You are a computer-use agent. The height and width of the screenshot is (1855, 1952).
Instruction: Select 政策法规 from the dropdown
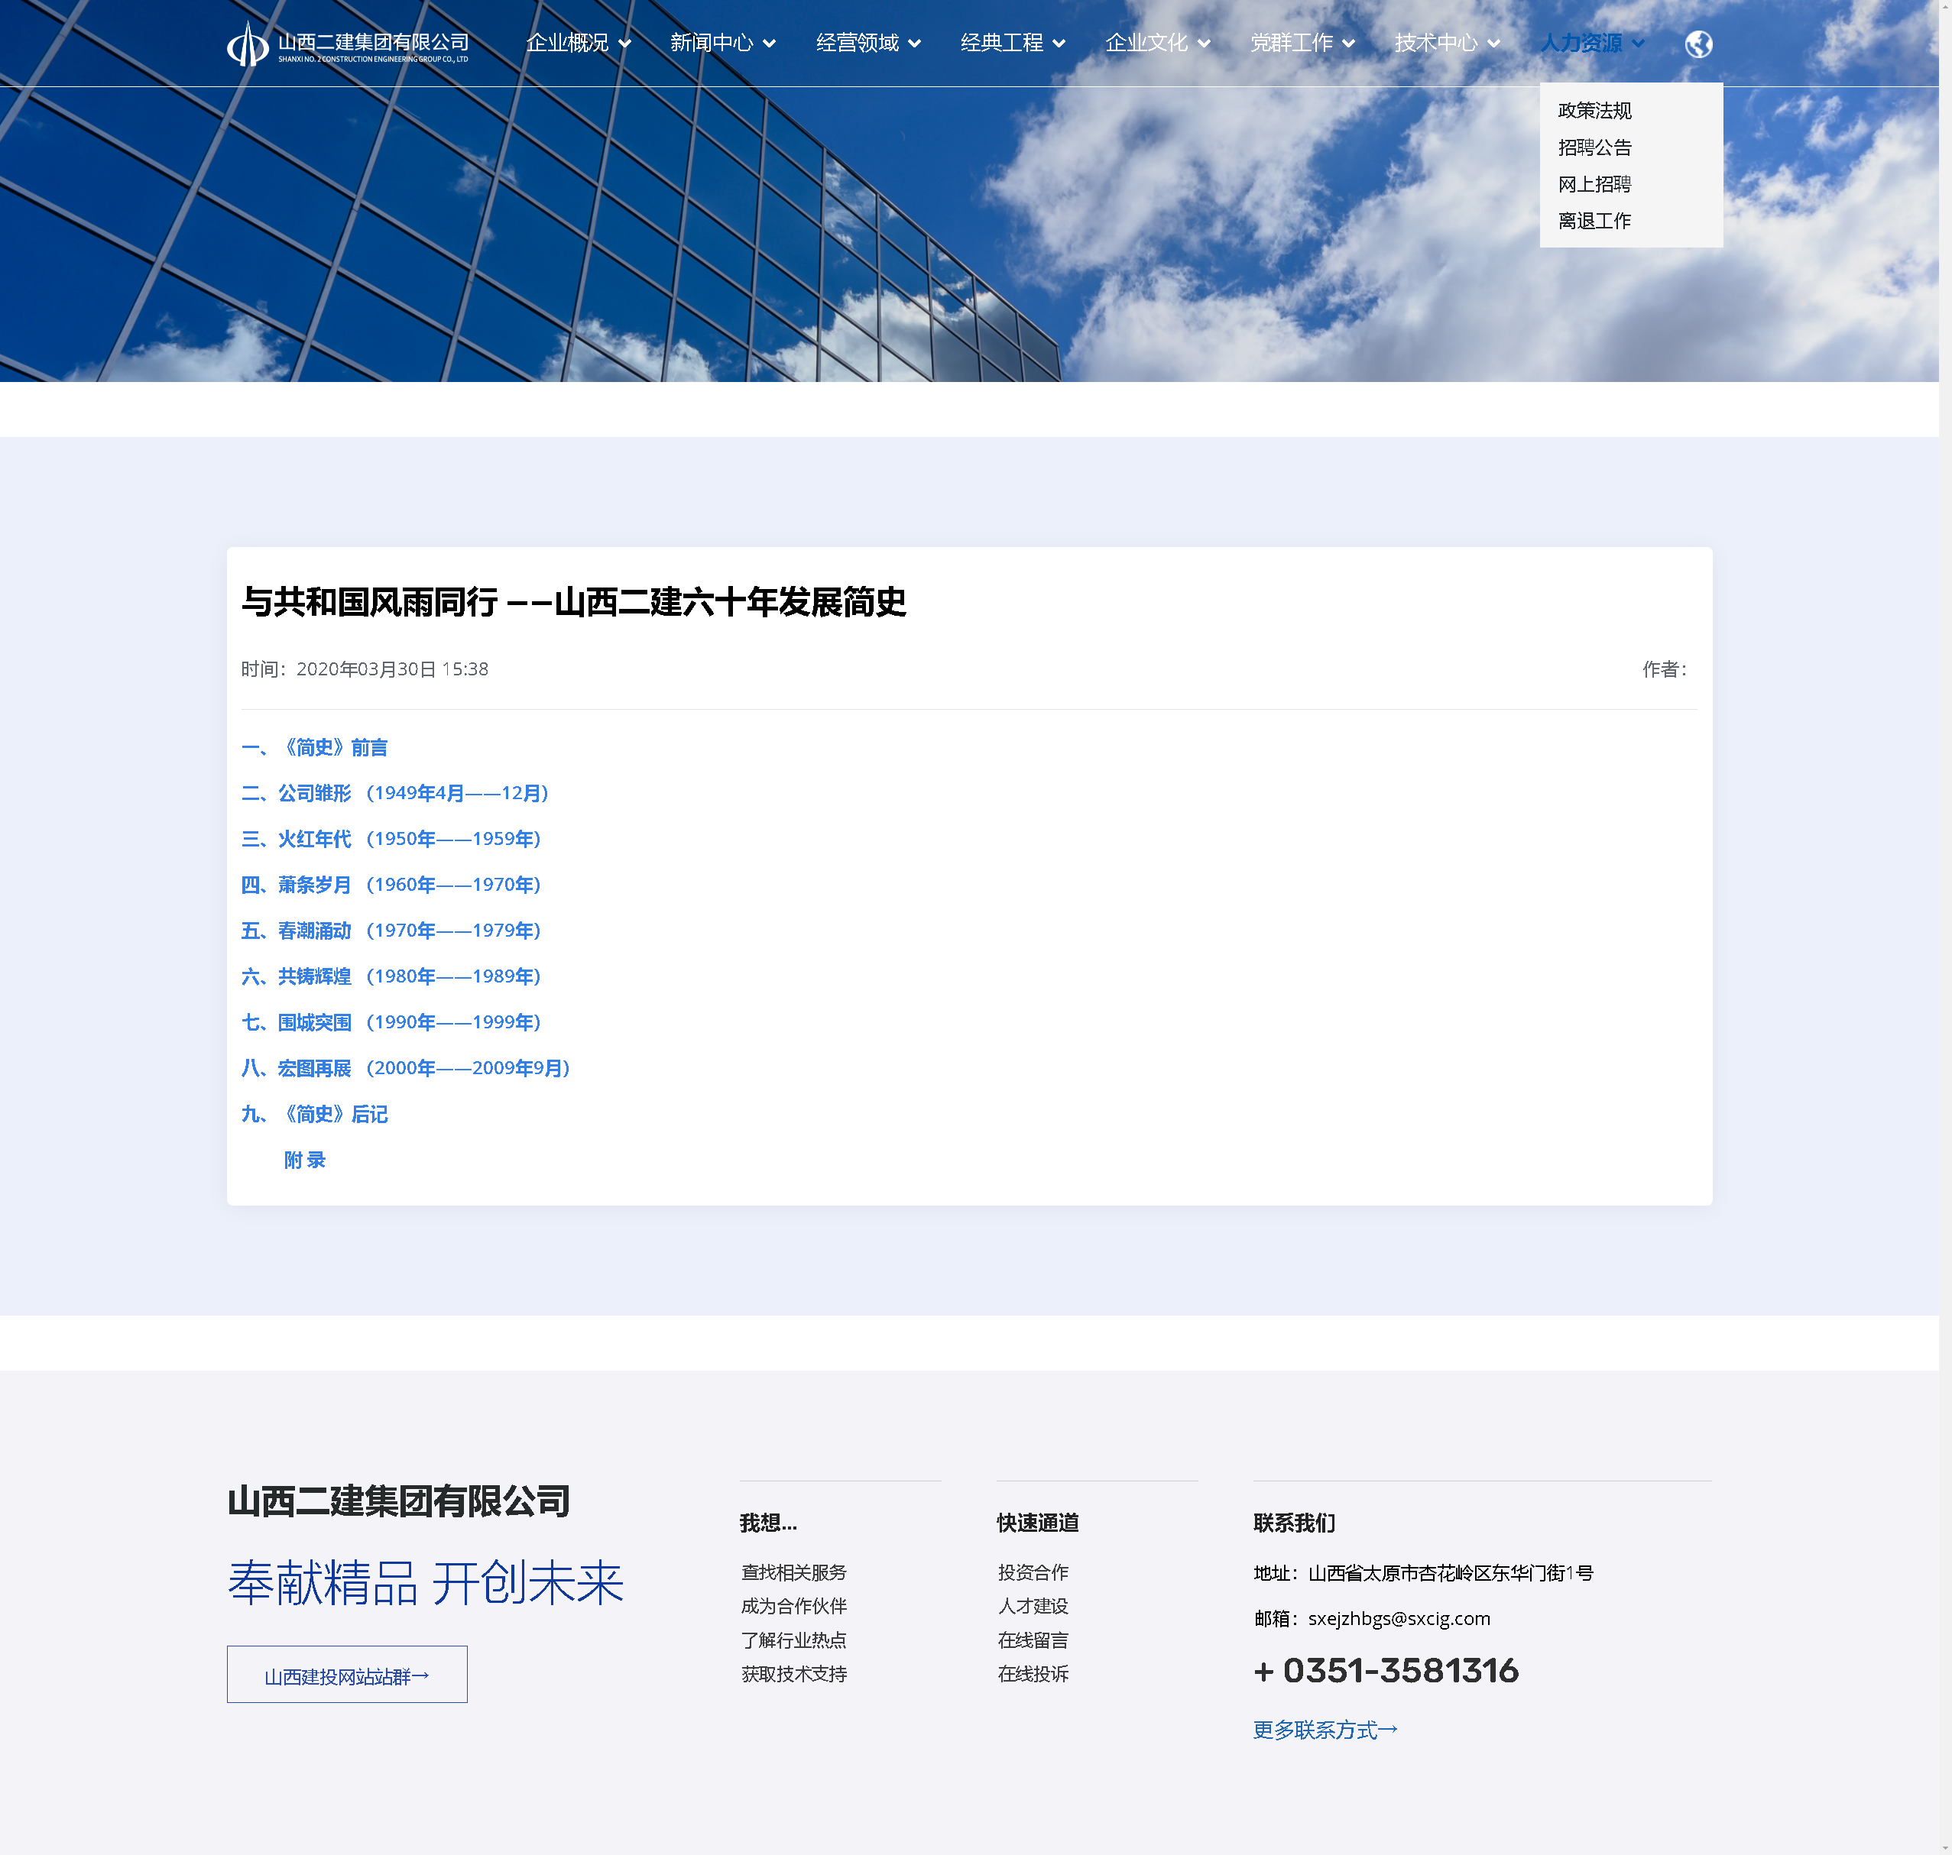1594,111
